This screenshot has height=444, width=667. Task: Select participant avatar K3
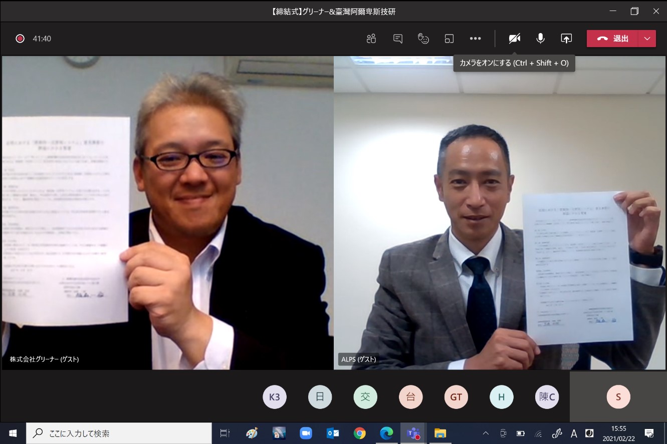point(275,397)
